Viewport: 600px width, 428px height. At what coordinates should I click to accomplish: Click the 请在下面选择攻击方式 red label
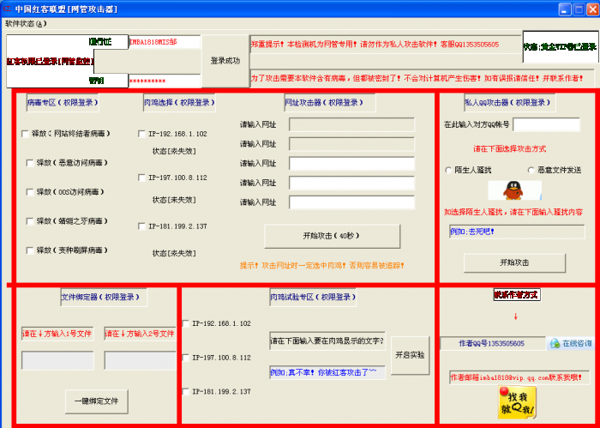pos(510,149)
